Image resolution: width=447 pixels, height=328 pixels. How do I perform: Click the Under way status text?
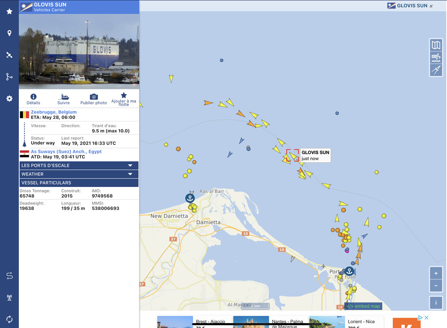pos(43,143)
